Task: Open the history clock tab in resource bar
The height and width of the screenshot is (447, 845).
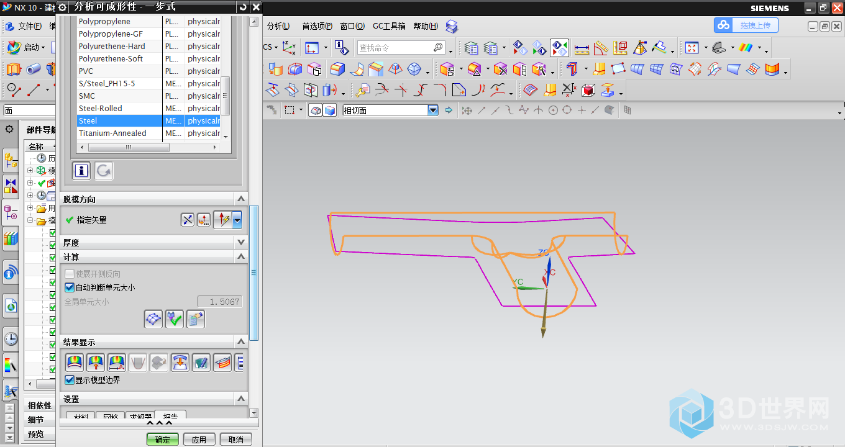Action: [x=11, y=339]
